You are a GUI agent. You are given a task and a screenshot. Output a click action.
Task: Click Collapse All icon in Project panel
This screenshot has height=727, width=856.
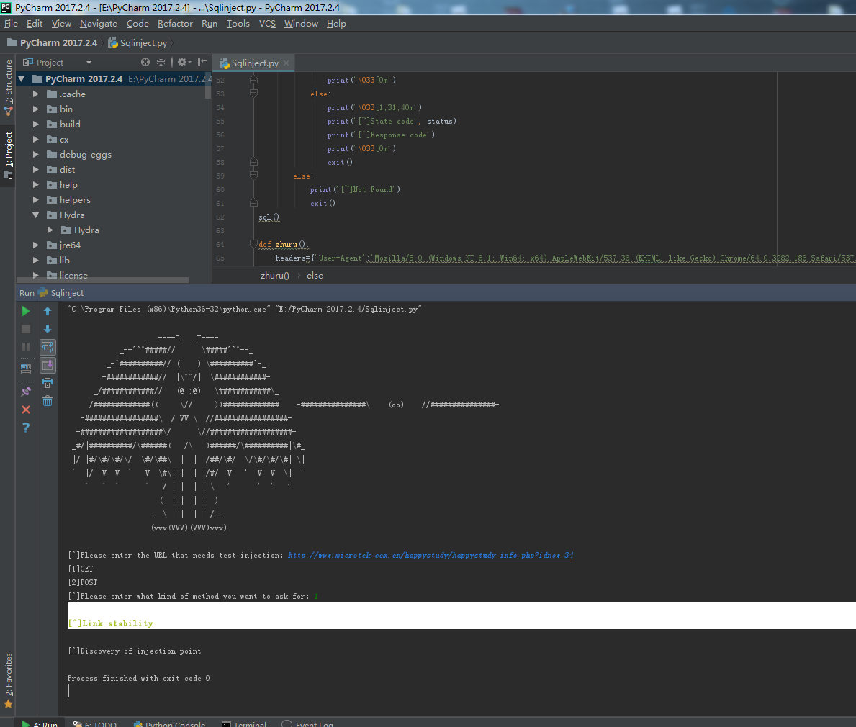click(161, 62)
